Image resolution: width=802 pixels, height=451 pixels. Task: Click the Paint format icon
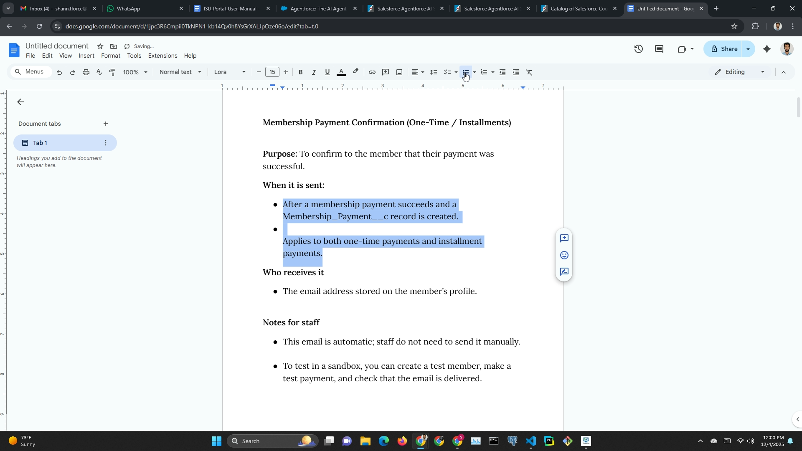tap(112, 72)
